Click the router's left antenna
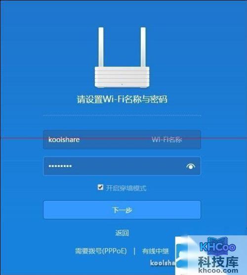Image resolution: width=247 pixels, height=275 pixels. 101,47
